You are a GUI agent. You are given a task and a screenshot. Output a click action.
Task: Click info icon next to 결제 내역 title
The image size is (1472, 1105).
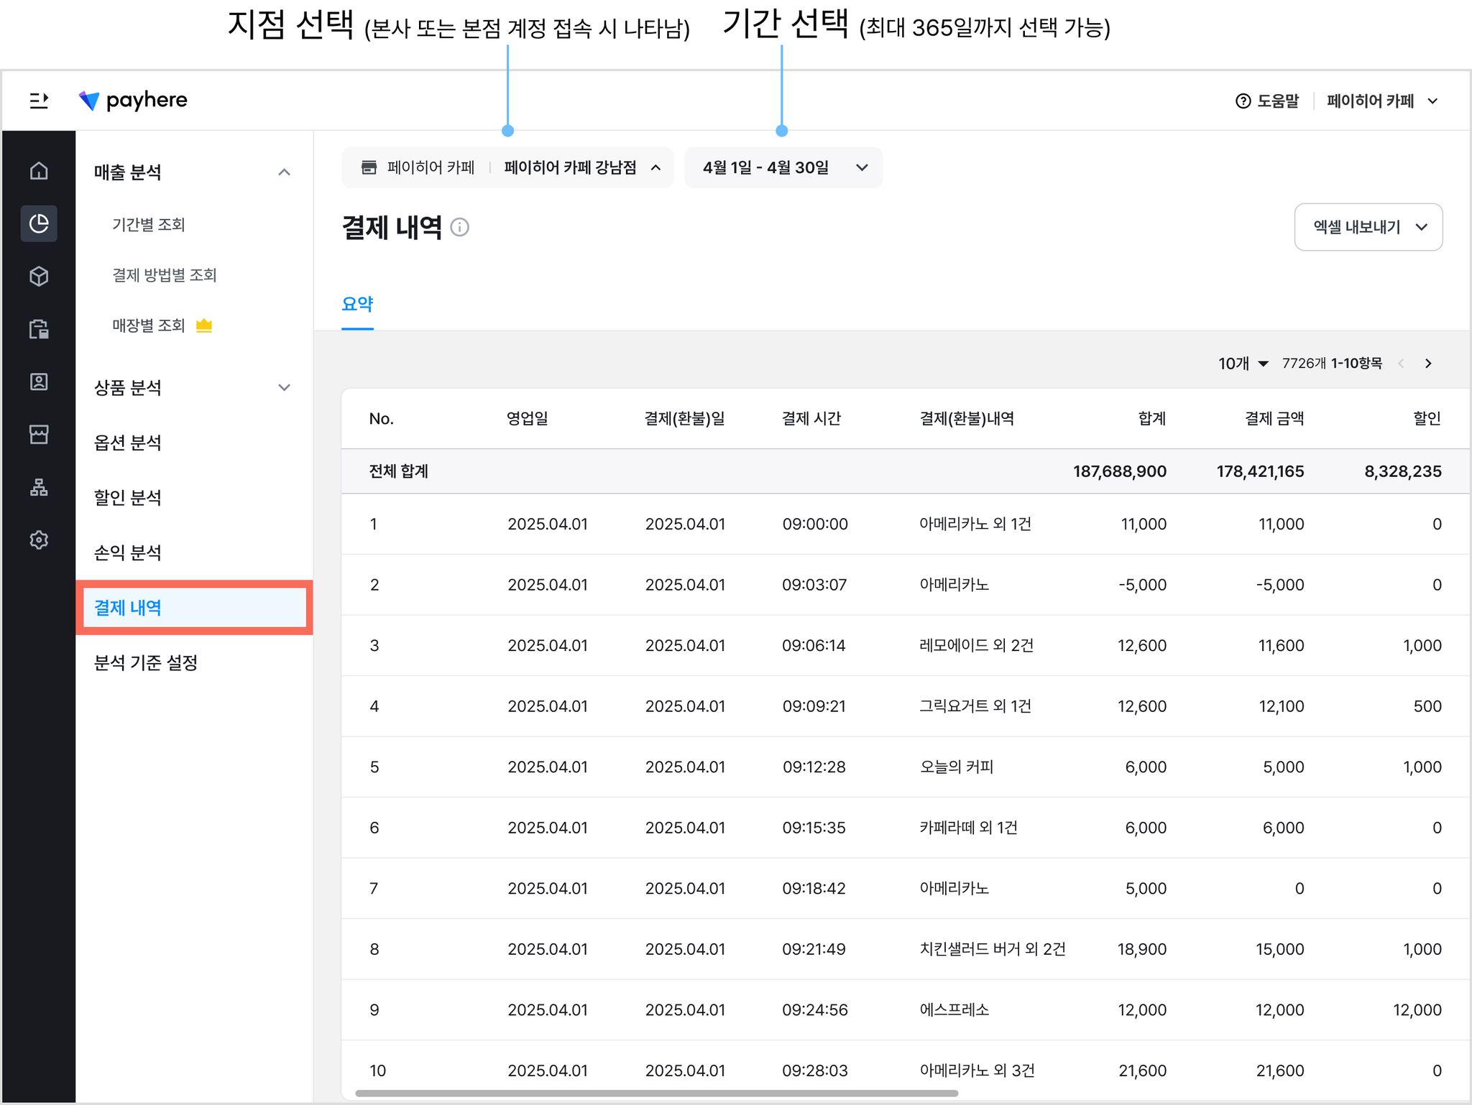(459, 227)
